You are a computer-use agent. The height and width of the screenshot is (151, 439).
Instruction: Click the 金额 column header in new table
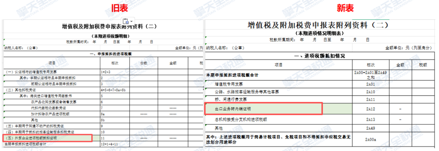pos(400,65)
